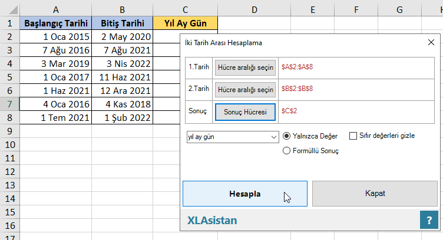Image resolution: width=443 pixels, height=240 pixels.
Task: Open the yıl ay gün dropdown
Action: click(x=233, y=137)
